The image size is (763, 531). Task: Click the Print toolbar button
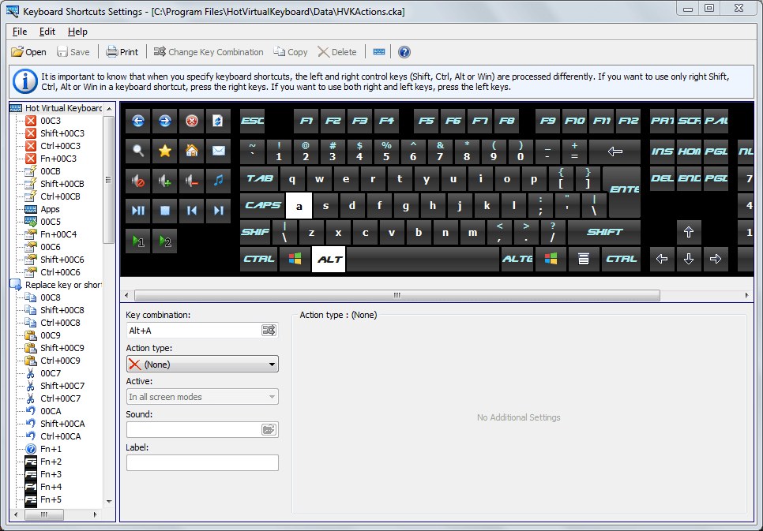coord(122,52)
